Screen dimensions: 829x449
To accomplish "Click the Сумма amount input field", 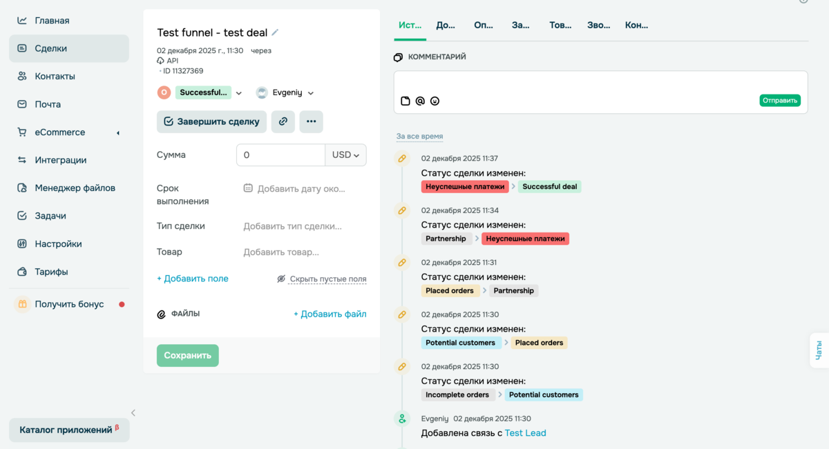I will (280, 155).
